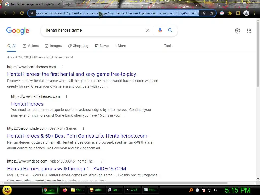Open the smiley Start button
The width and height of the screenshot is (260, 195).
point(7,190)
